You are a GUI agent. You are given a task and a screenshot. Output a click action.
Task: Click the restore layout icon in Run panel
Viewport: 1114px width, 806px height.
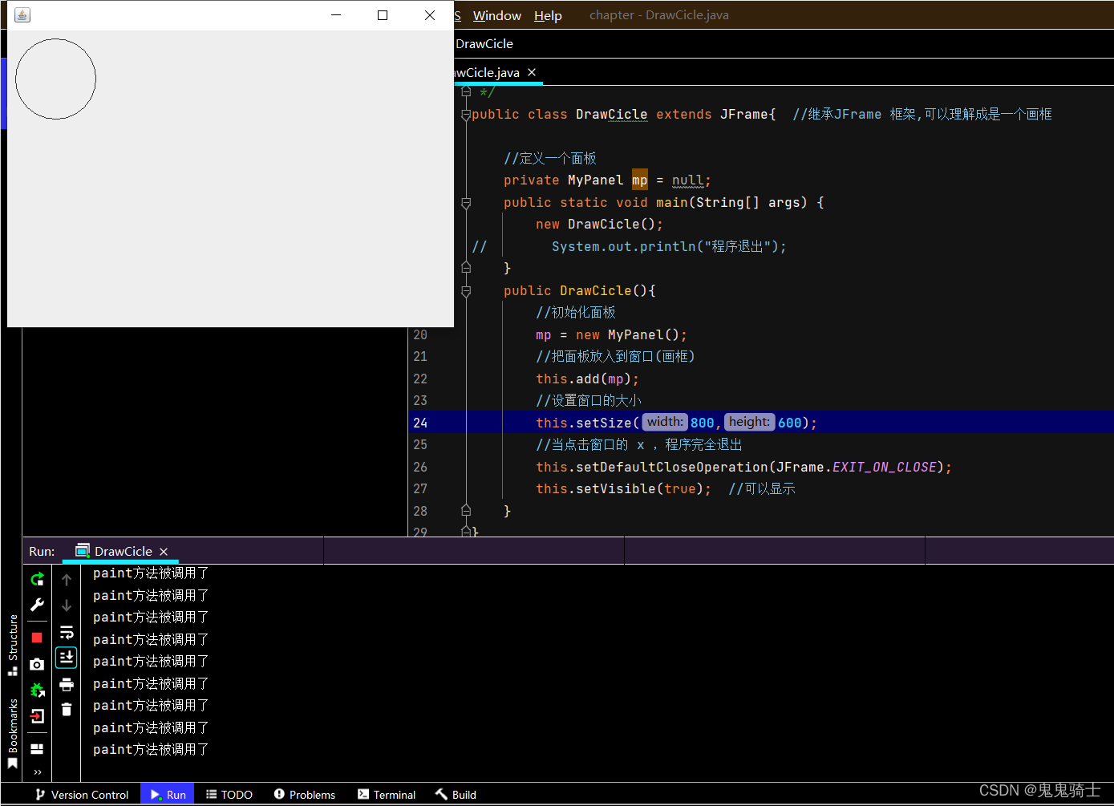tap(37, 749)
